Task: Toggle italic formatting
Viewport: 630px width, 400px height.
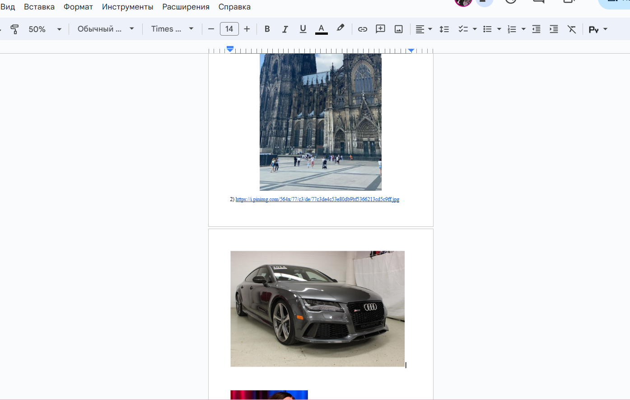Action: point(285,29)
